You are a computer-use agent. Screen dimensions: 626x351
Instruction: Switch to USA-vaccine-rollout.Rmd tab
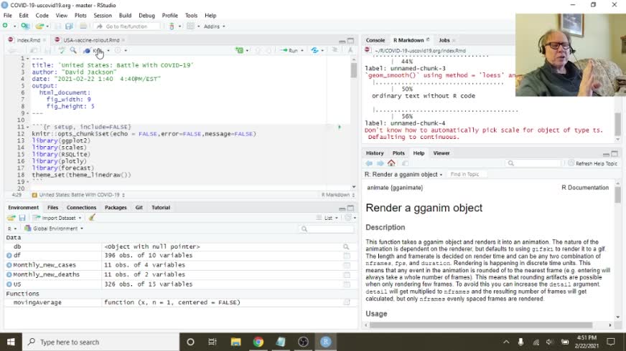click(91, 40)
